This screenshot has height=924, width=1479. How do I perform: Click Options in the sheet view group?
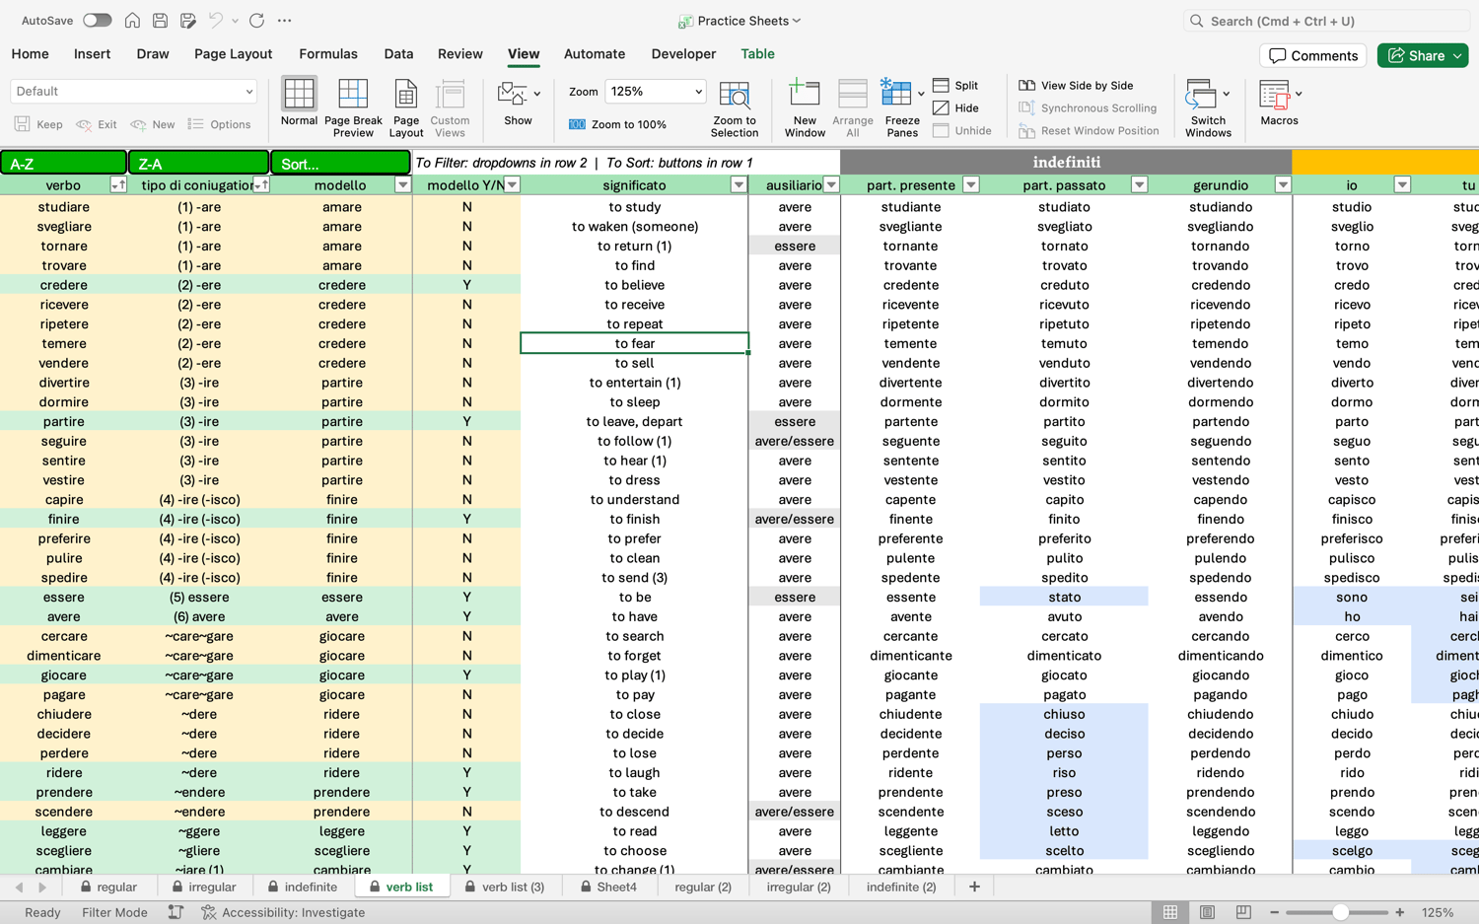pyautogui.click(x=219, y=124)
